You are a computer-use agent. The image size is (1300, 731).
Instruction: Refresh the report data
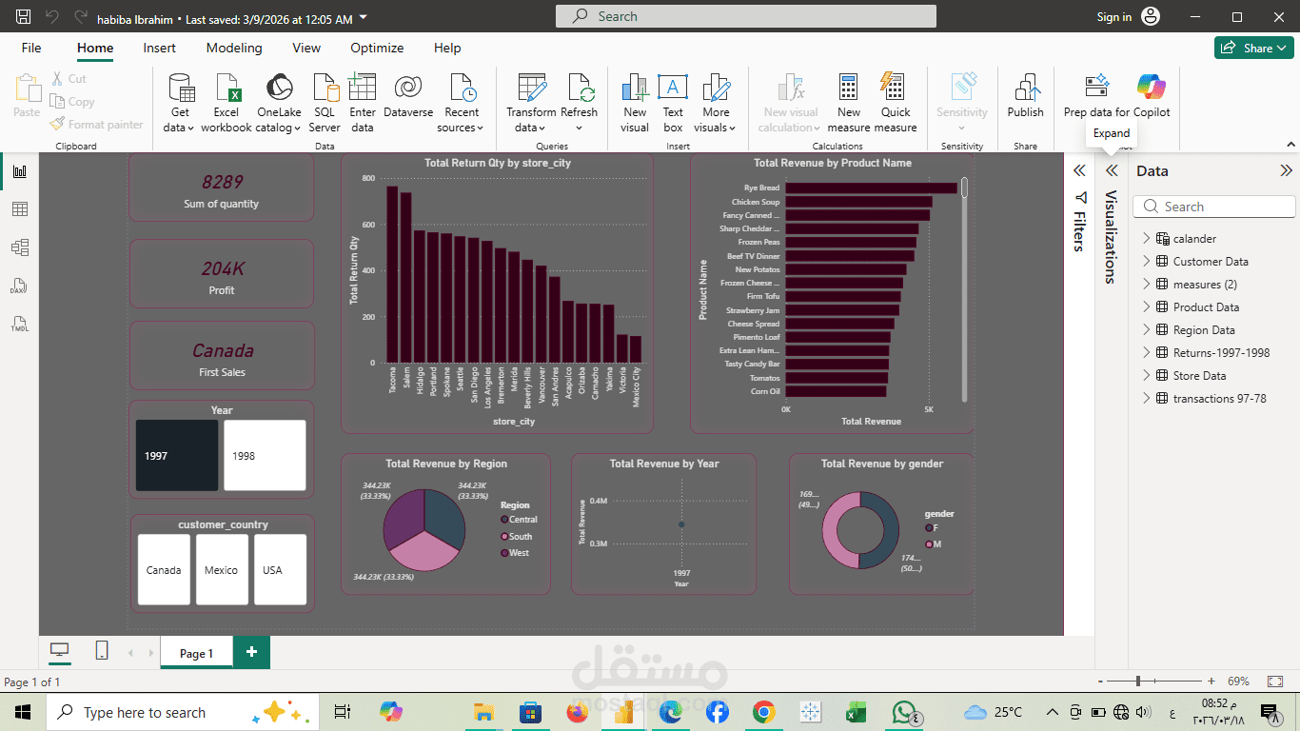tap(580, 103)
